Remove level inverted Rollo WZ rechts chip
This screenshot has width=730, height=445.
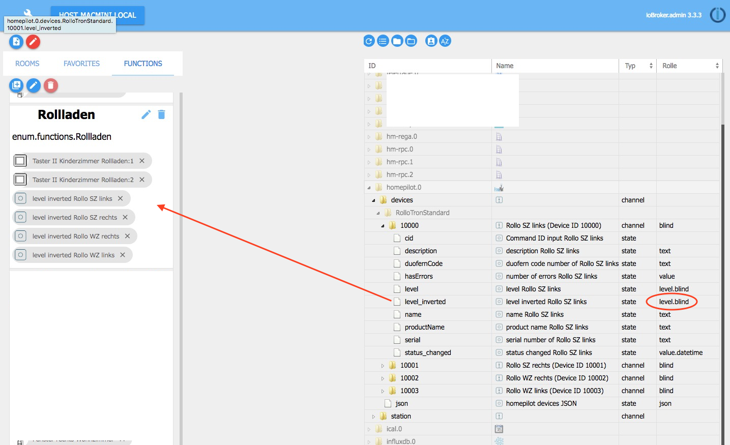[128, 236]
